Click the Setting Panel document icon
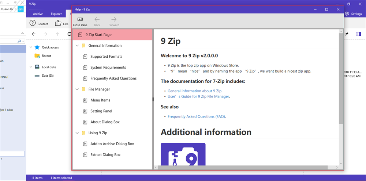The height and width of the screenshot is (181, 366). [85, 111]
